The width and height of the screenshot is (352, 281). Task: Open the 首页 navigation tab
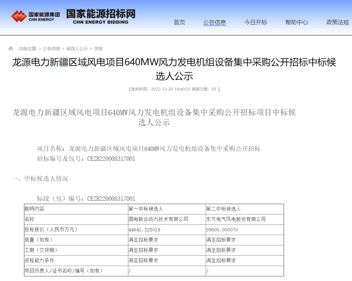179,22
